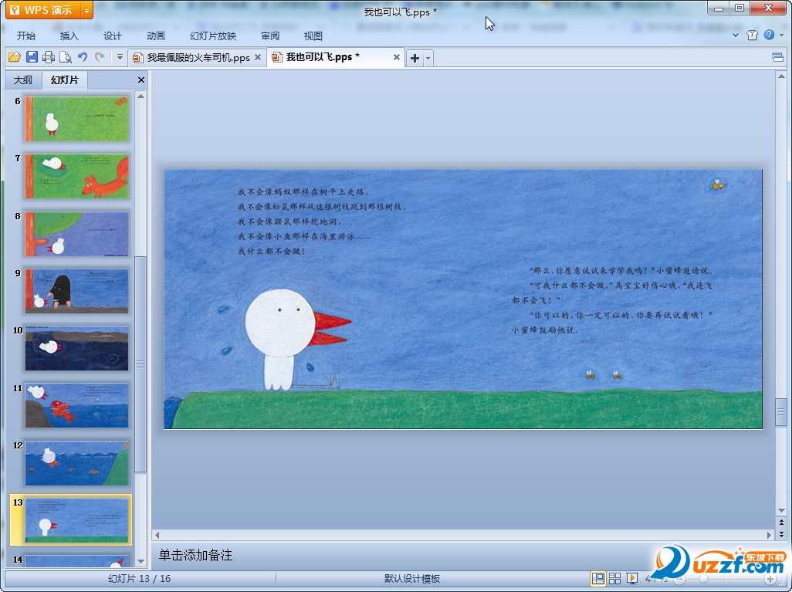
Task: Redo the last undone action
Action: click(100, 57)
